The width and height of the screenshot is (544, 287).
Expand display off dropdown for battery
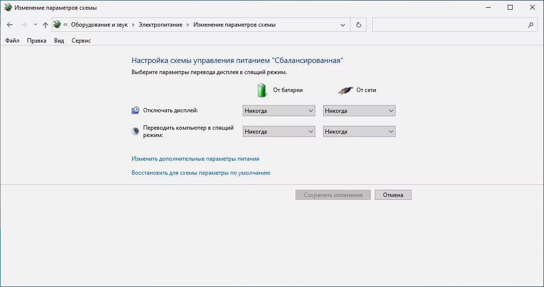click(x=279, y=111)
